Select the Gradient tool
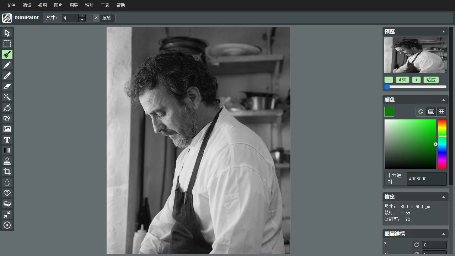455x256 pixels. (7, 150)
